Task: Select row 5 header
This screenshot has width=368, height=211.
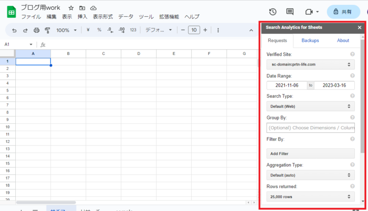Action: pyautogui.click(x=7, y=91)
